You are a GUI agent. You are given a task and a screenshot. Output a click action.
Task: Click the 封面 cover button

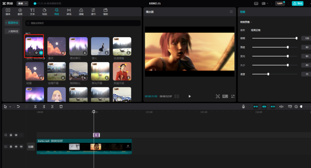[31, 147]
